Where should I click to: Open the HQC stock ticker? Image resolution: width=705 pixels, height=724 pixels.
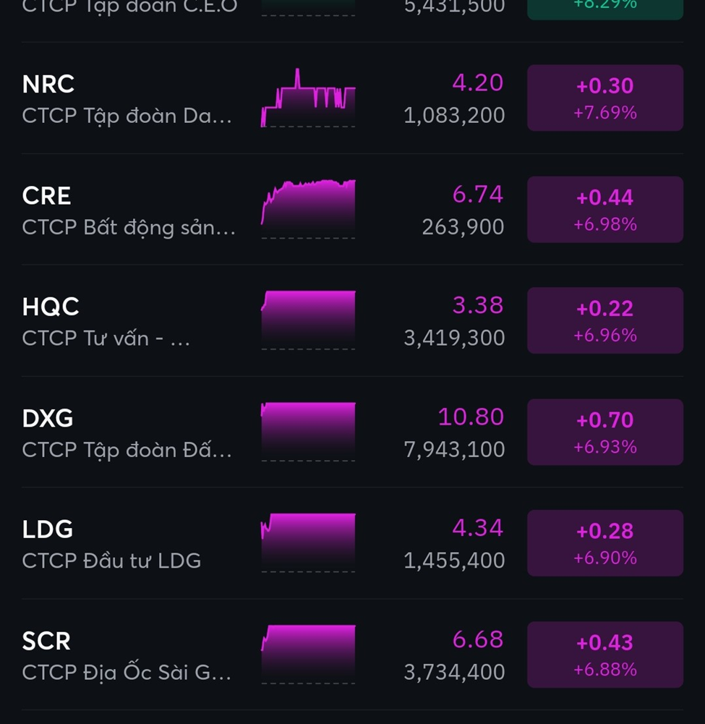(x=51, y=307)
